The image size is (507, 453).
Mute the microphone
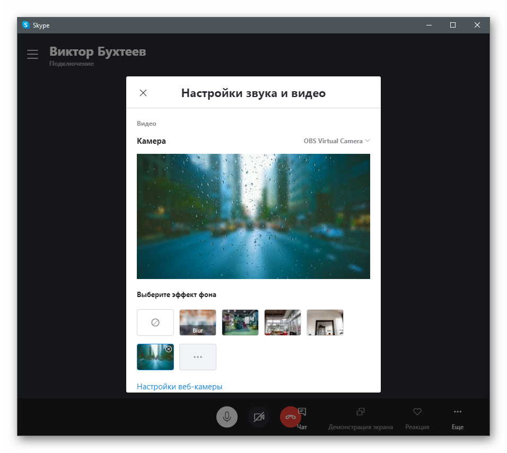click(227, 417)
